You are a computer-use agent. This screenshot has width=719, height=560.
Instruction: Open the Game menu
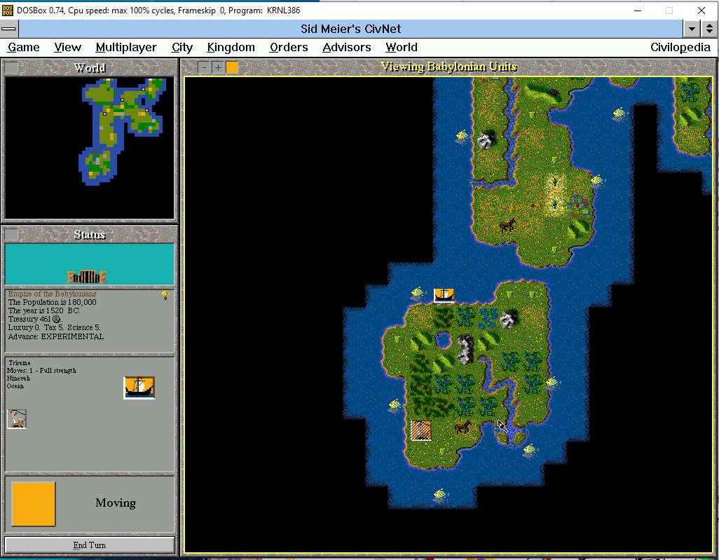click(24, 47)
